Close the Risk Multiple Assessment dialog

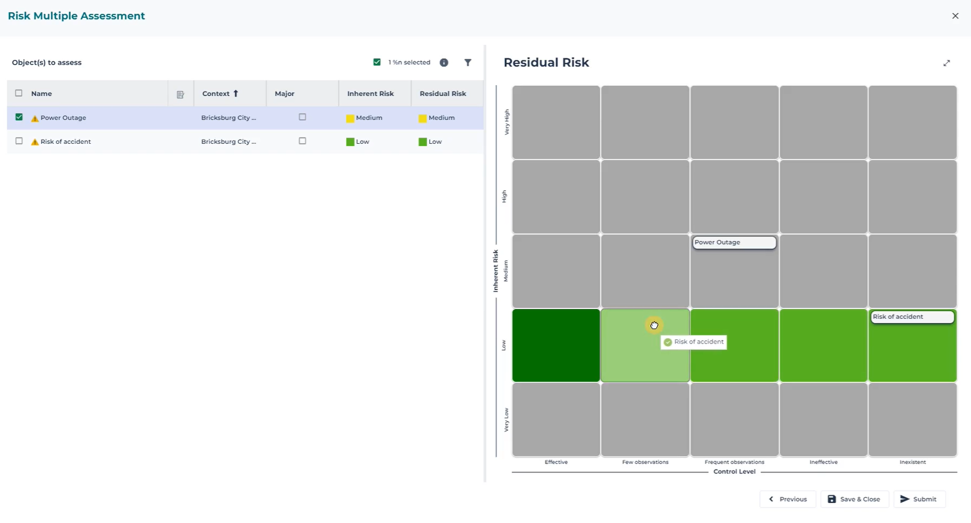pyautogui.click(x=955, y=16)
